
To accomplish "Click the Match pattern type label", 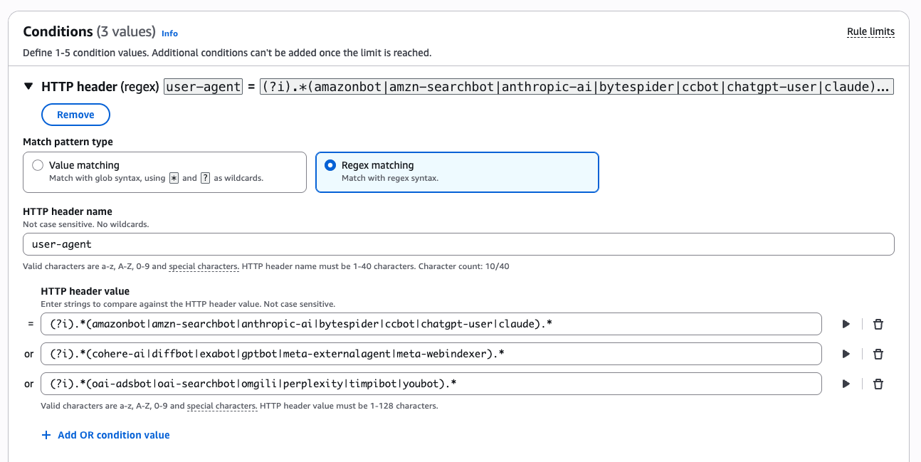I will (68, 142).
